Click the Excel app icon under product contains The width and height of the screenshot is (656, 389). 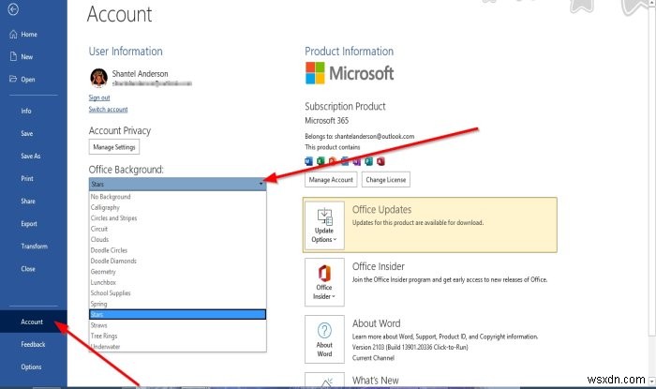pos(321,161)
